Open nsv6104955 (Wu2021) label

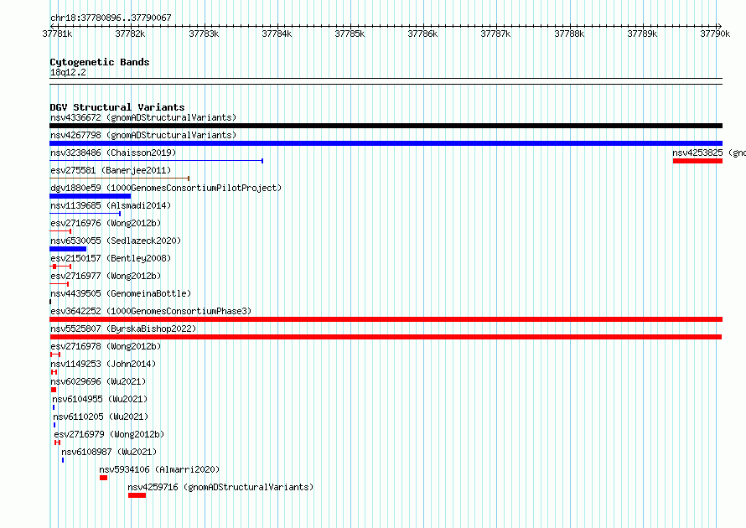100,399
